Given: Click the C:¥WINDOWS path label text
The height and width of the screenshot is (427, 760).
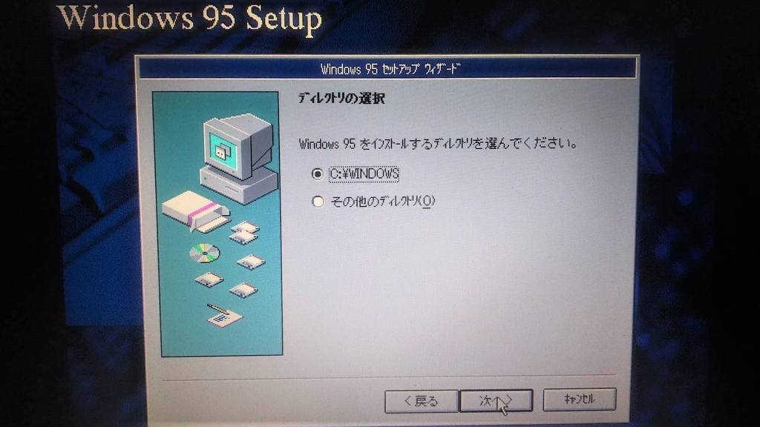Looking at the screenshot, I should tap(364, 173).
